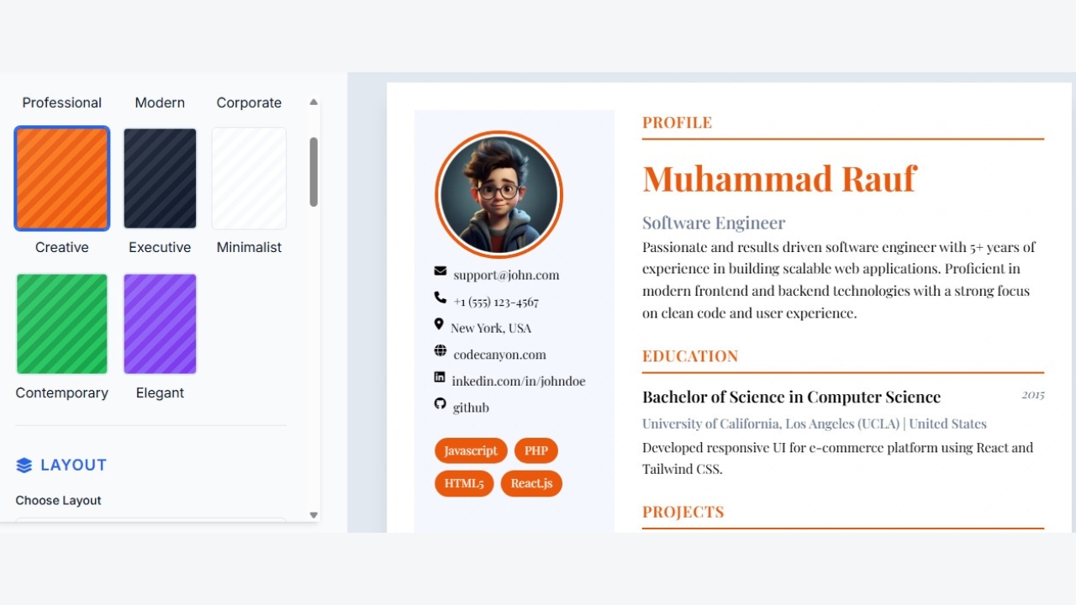Image resolution: width=1076 pixels, height=605 pixels.
Task: Click the location pin icon
Action: (x=439, y=324)
